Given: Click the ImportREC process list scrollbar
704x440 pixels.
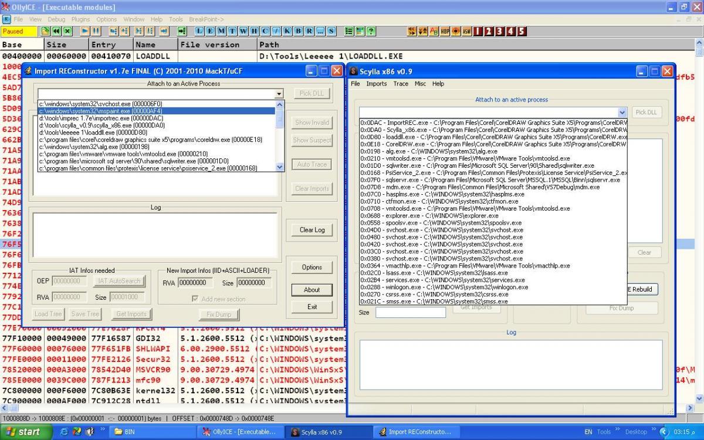Looking at the screenshot, I should [279, 136].
